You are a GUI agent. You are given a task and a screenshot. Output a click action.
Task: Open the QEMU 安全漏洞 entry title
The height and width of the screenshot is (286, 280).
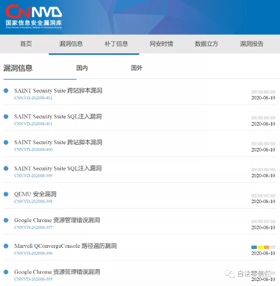click(x=35, y=194)
